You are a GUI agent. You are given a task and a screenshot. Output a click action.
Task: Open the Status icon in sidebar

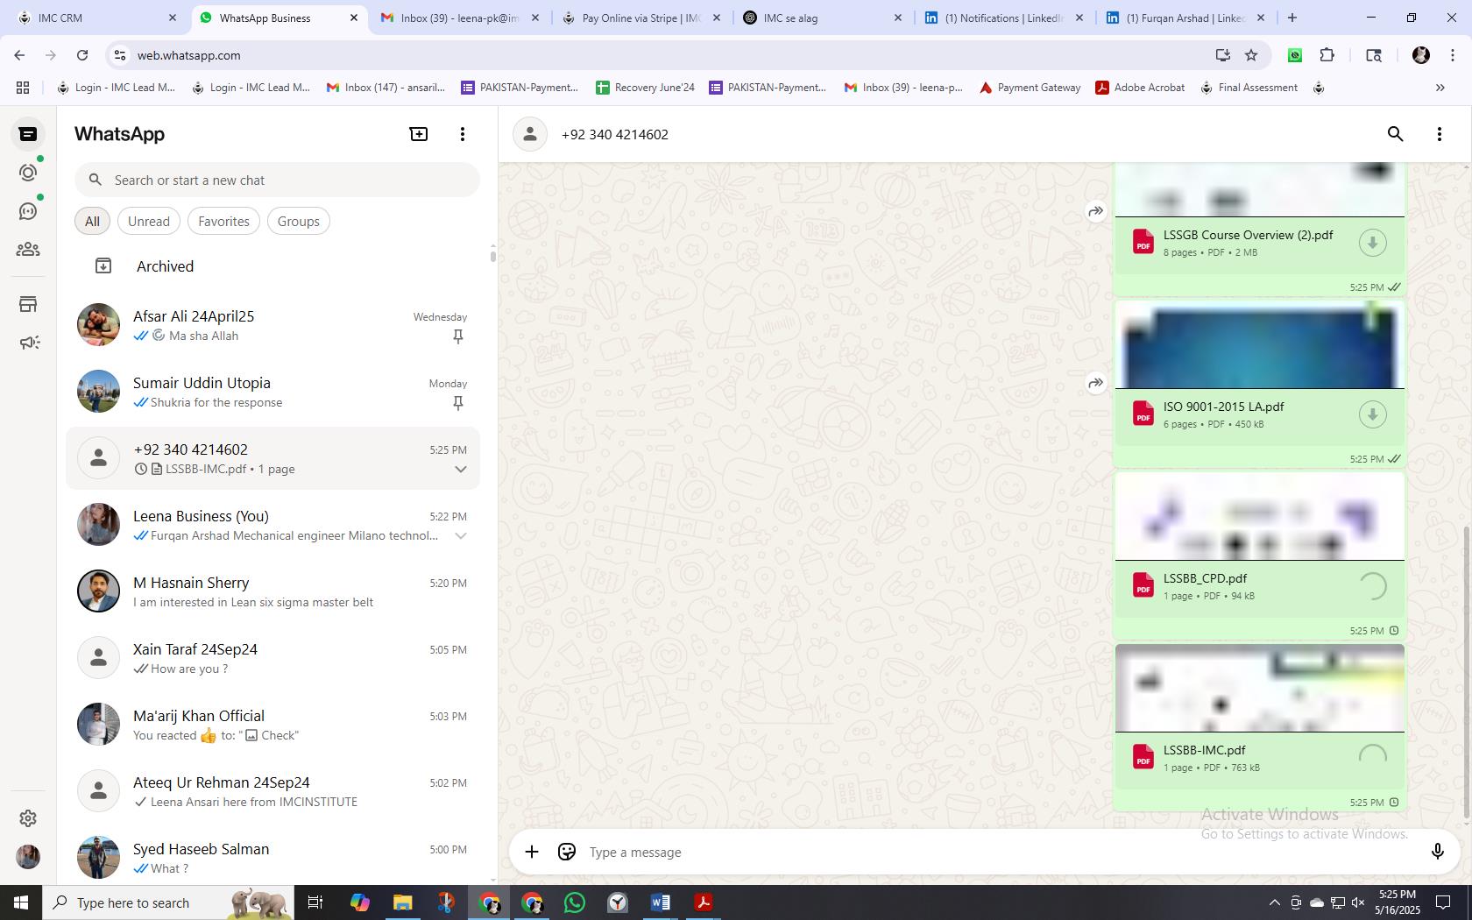tap(28, 173)
